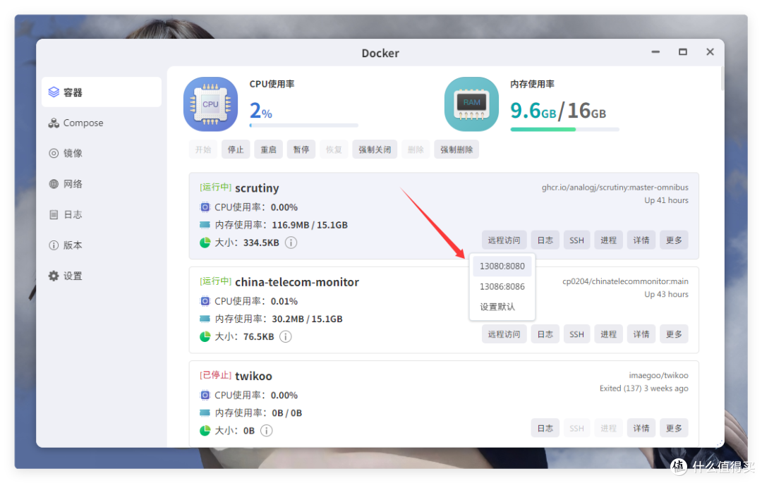The image size is (762, 483).
Task: Click pie size icon in scrutiny row
Action: click(x=205, y=243)
